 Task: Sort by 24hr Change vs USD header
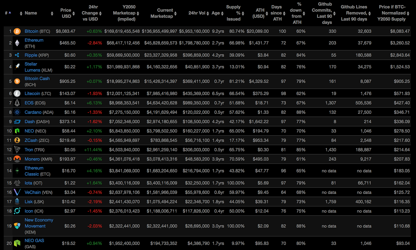(92, 13)
